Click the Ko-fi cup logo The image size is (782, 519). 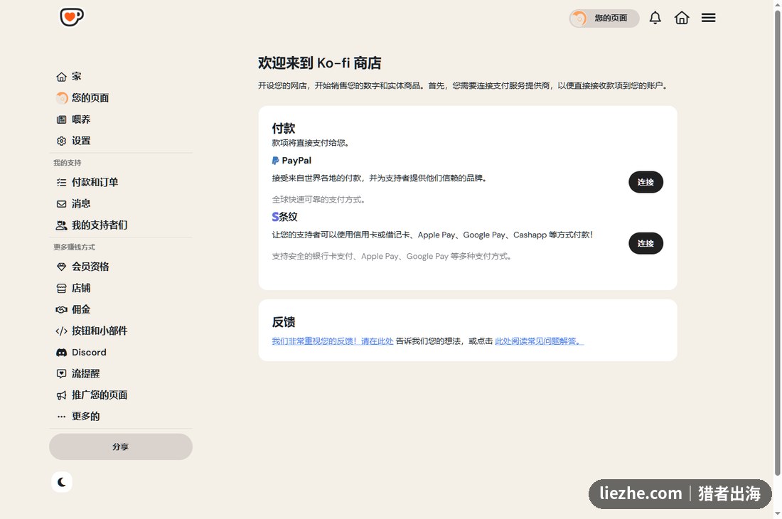coord(72,17)
